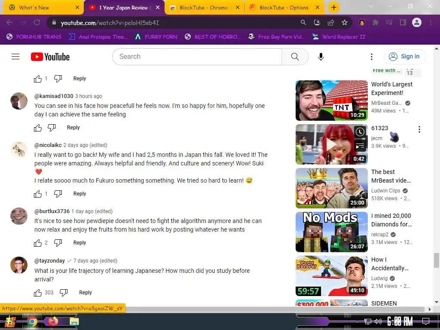Switch to BlockTube - Options tab
The image size is (440, 330).
(x=284, y=8)
